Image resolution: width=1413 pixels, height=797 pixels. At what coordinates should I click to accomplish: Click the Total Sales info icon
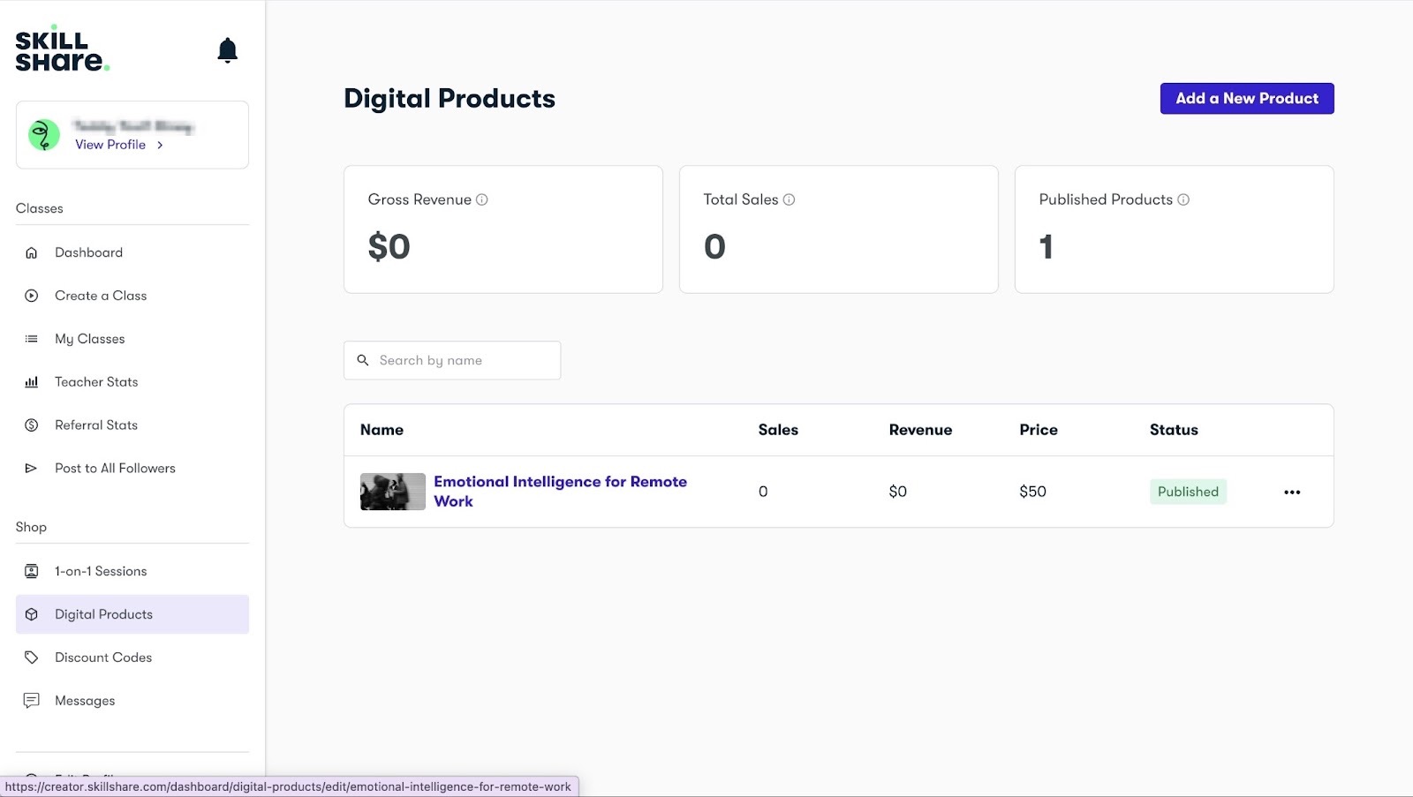790,199
